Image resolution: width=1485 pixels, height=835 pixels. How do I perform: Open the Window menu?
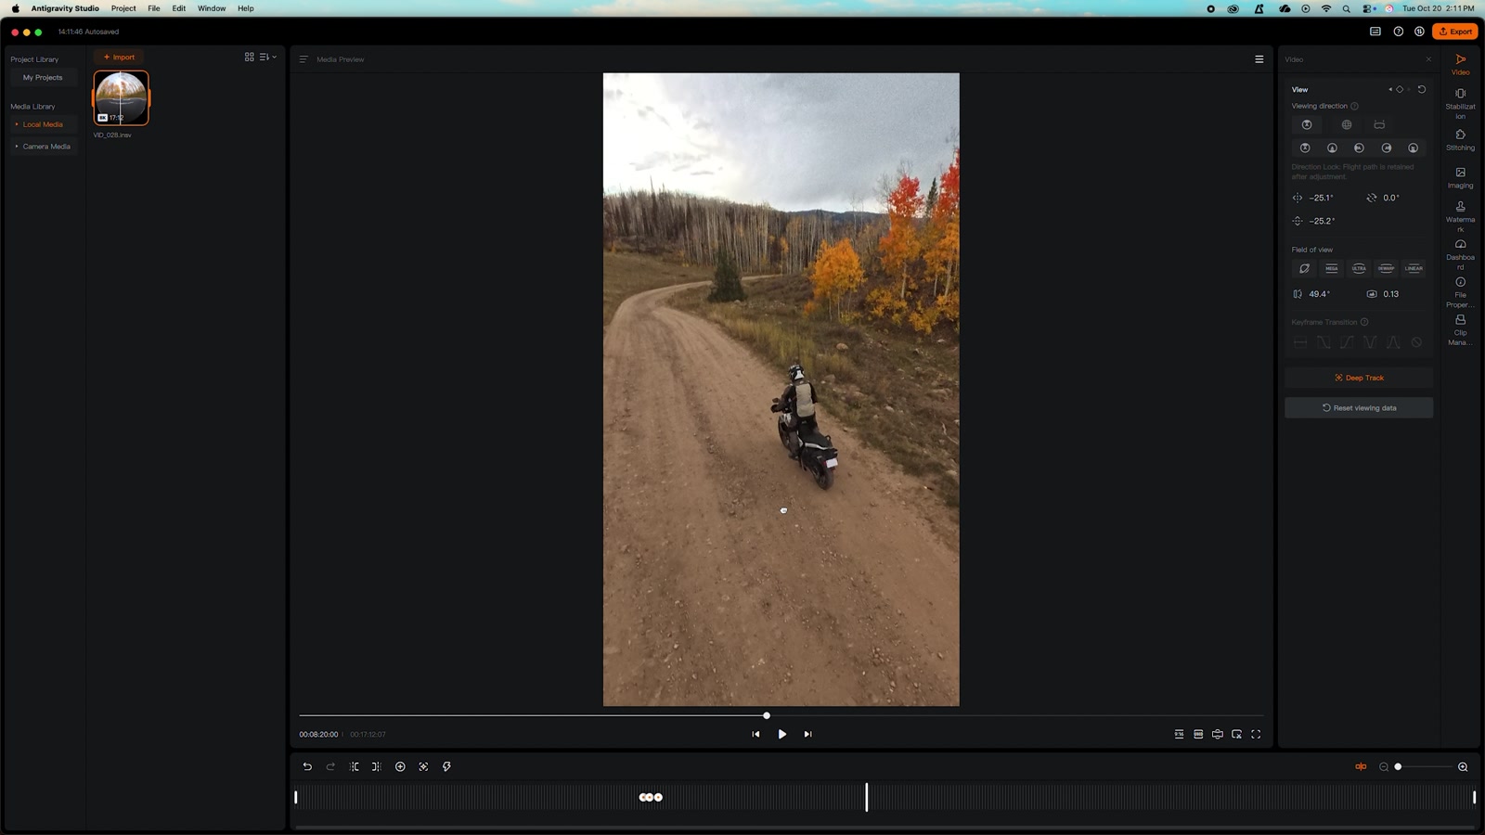coord(212,8)
